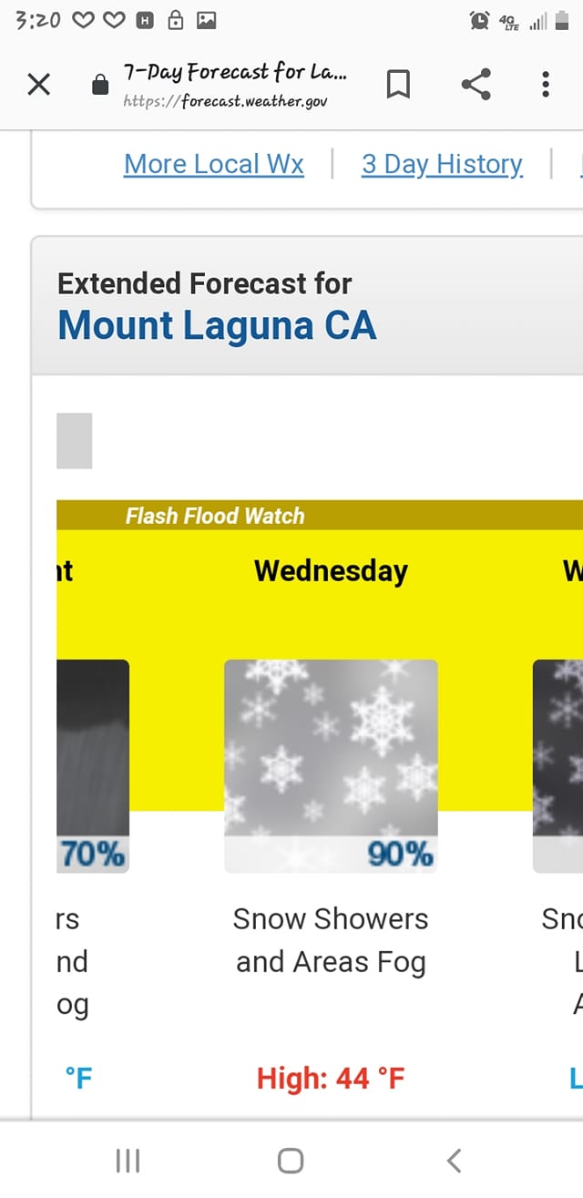This screenshot has width=583, height=1198.
Task: Select the Mount Laguna CA heading
Action: click(217, 325)
